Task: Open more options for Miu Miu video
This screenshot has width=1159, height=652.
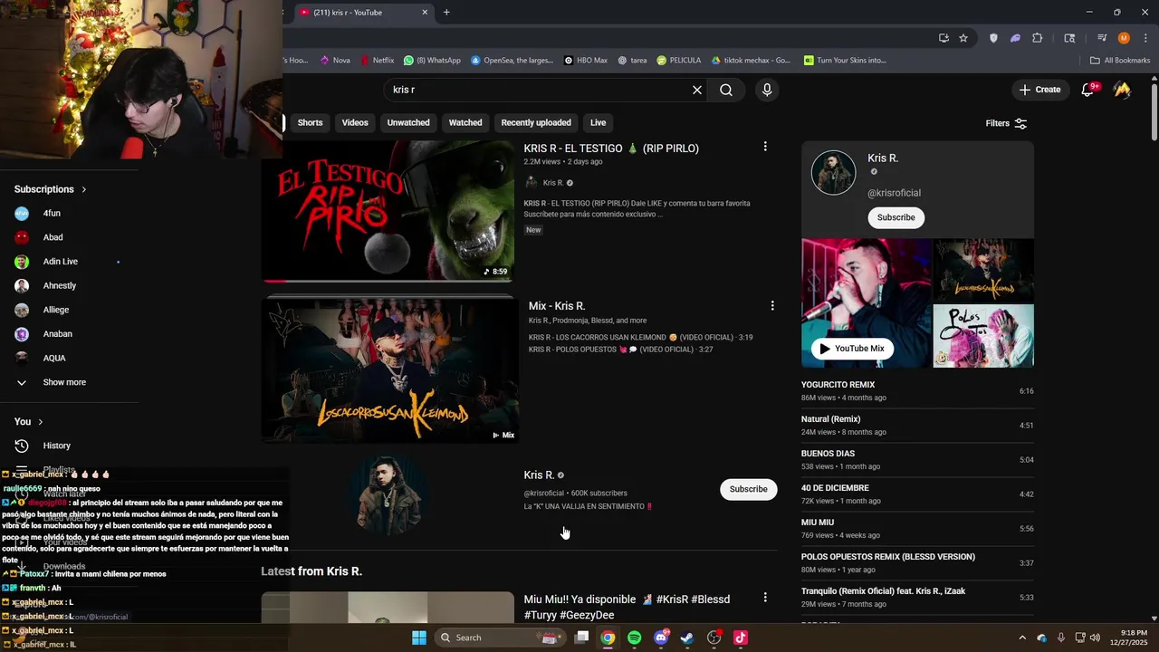Action: click(765, 598)
